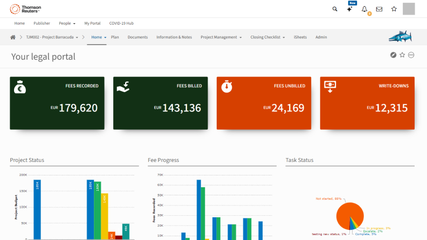Open the iSheets tab
427x240 pixels.
point(301,37)
